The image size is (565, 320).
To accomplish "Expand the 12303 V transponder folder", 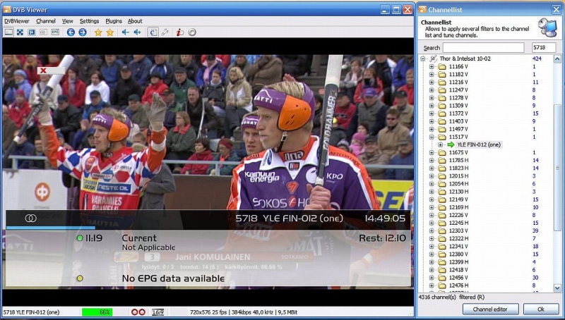I will [432, 230].
